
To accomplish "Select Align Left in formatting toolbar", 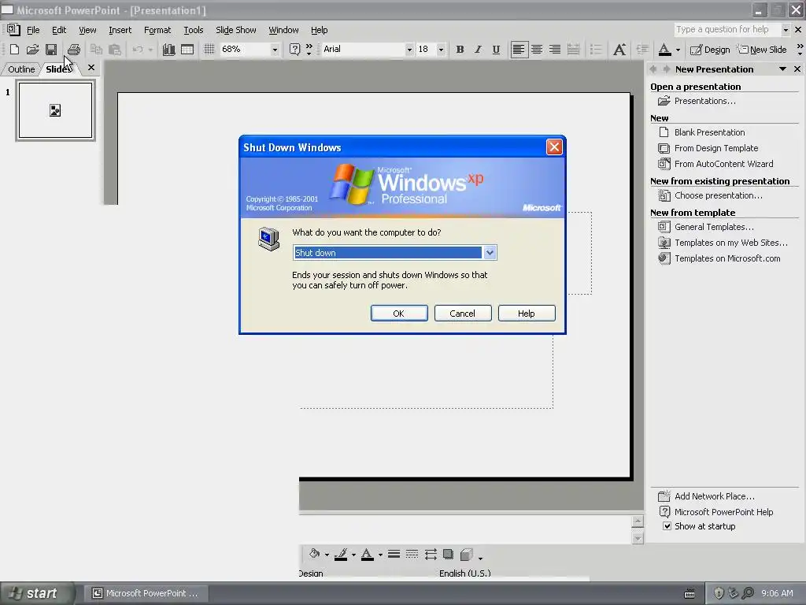I will tap(519, 50).
